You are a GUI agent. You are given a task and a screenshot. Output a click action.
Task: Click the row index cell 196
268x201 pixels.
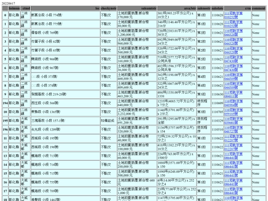[x=5, y=130]
